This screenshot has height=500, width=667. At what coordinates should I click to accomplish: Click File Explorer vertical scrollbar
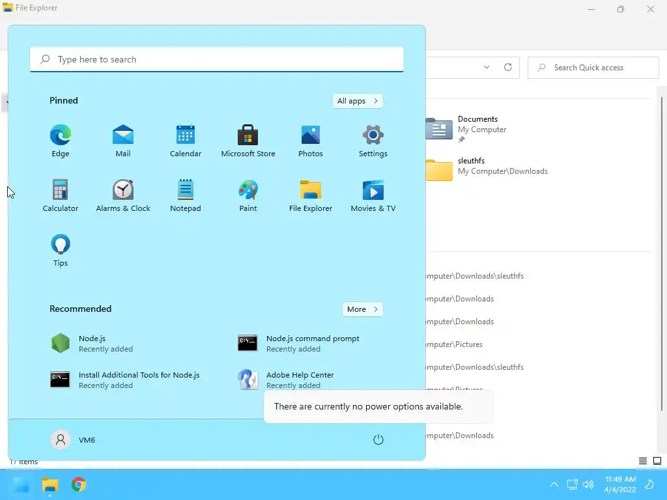662,254
